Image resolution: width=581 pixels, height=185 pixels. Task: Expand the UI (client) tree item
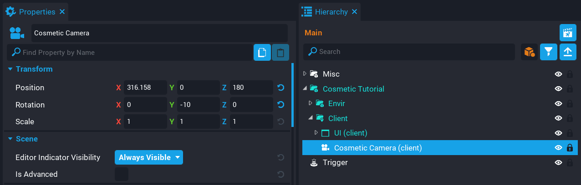click(x=316, y=133)
